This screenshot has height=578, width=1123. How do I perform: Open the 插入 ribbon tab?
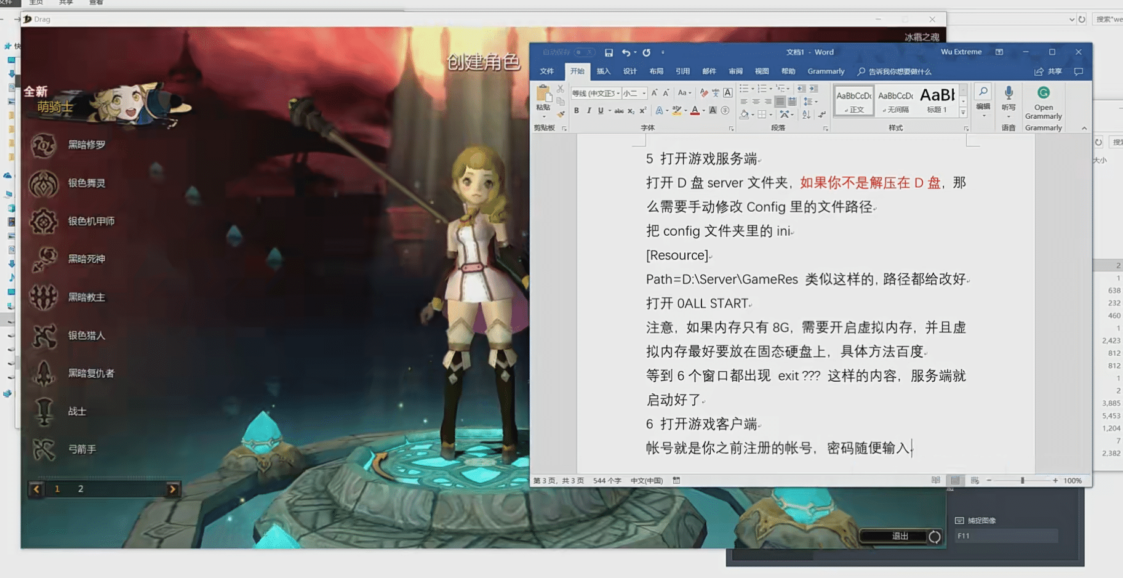[x=603, y=71]
